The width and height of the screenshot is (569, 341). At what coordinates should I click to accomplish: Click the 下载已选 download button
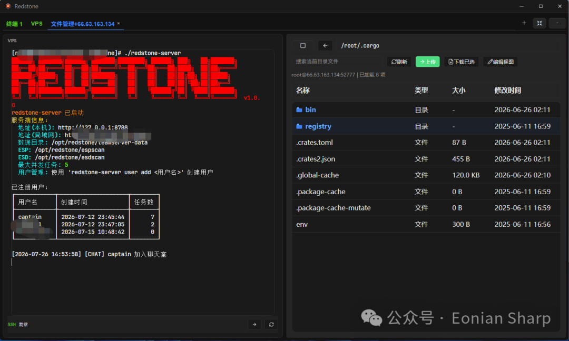(x=461, y=62)
